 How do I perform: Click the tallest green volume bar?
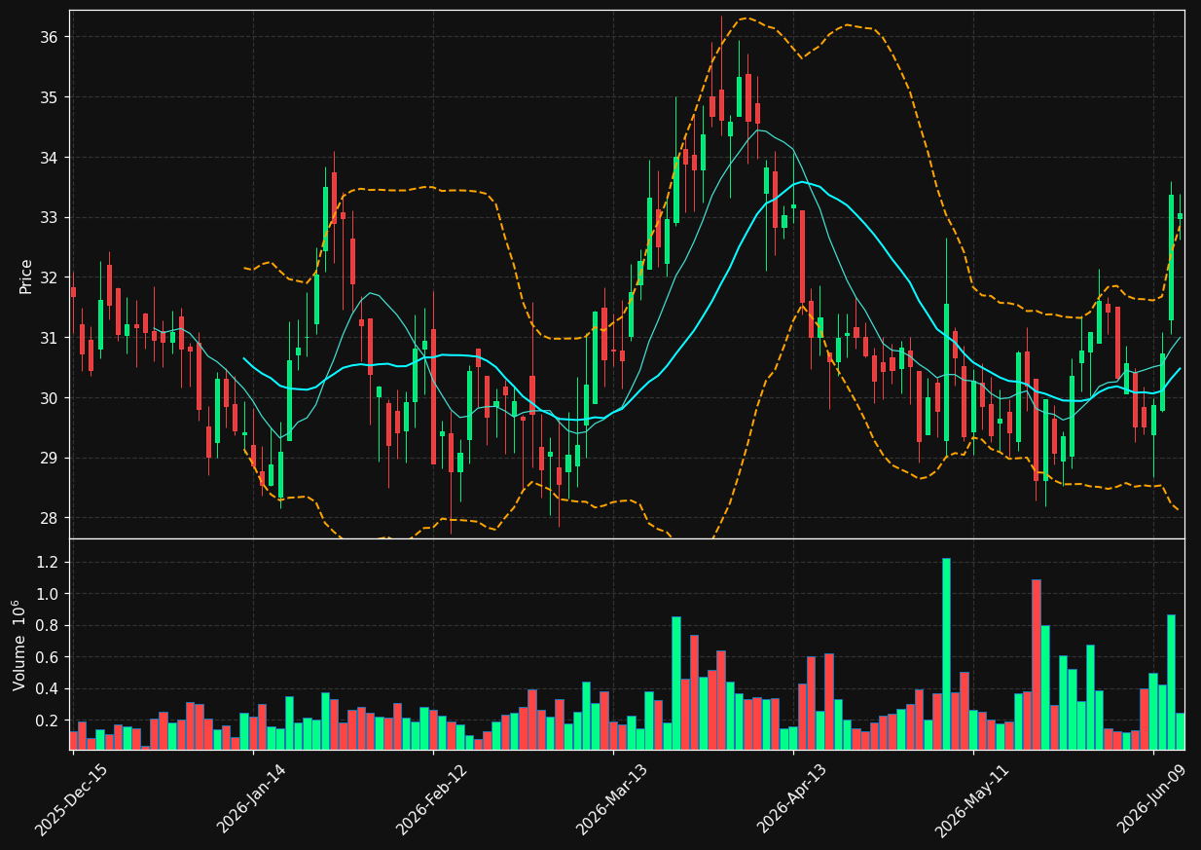pos(946,654)
